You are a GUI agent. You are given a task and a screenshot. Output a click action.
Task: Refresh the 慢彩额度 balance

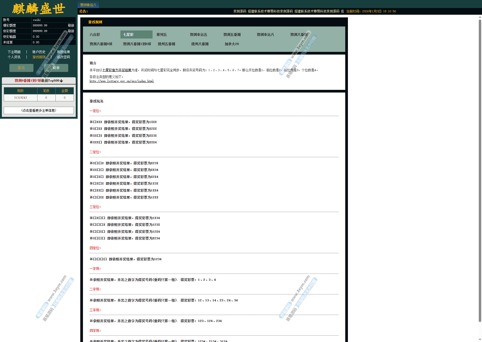pos(71,25)
